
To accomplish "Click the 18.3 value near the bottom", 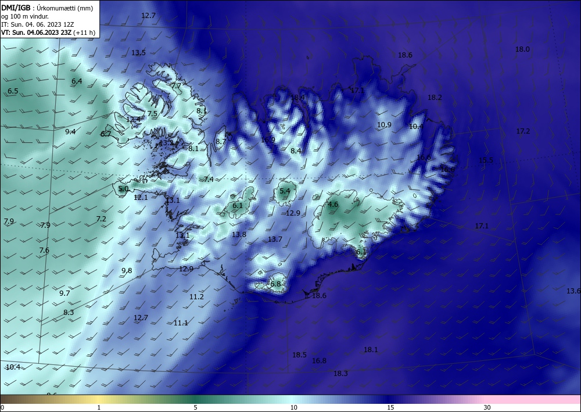I will [340, 374].
